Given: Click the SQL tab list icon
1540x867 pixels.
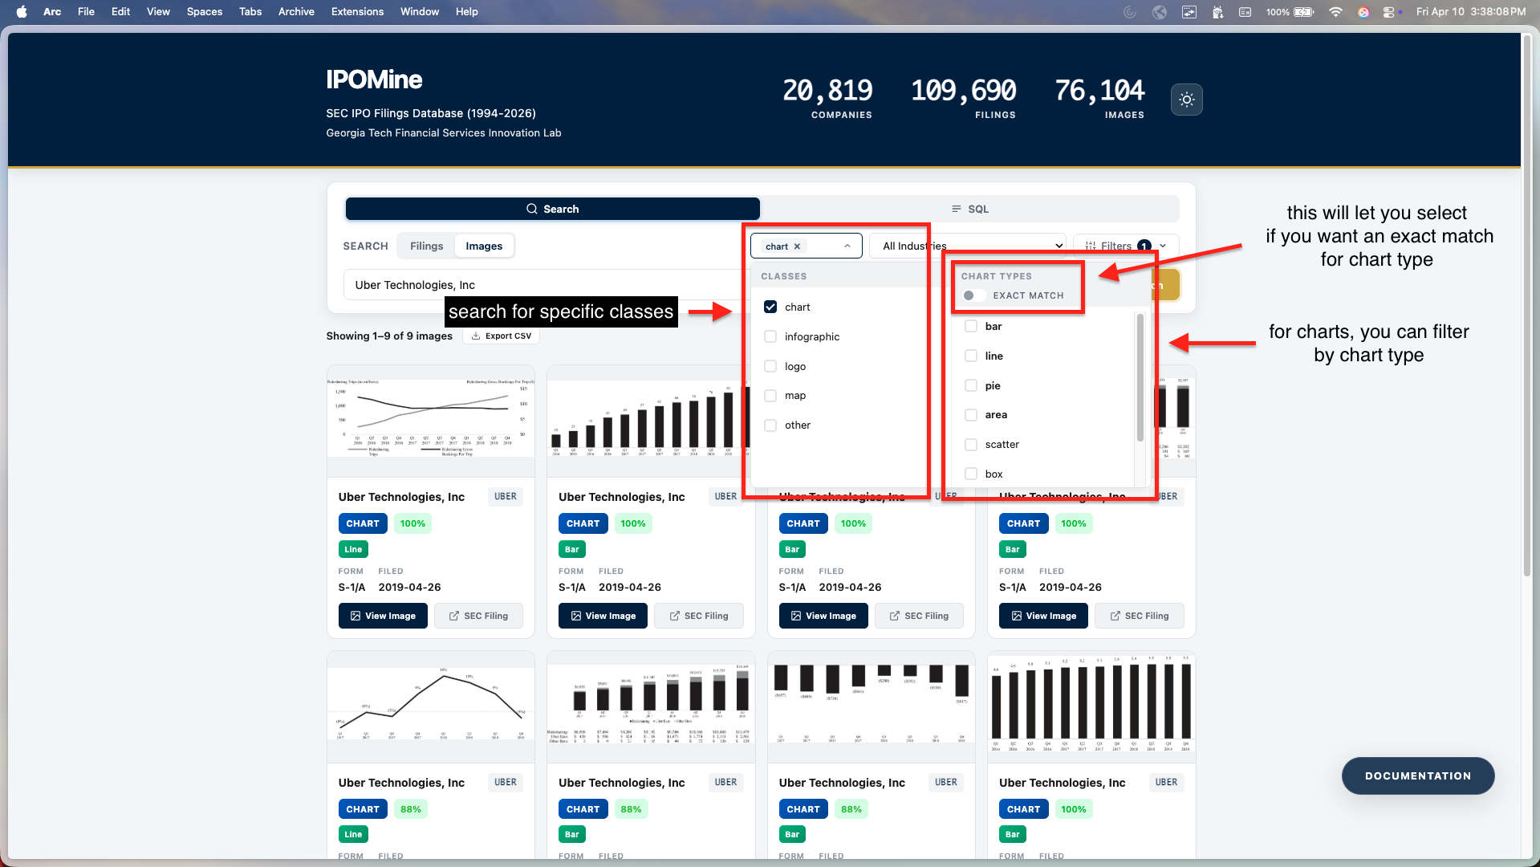Looking at the screenshot, I should 956,209.
